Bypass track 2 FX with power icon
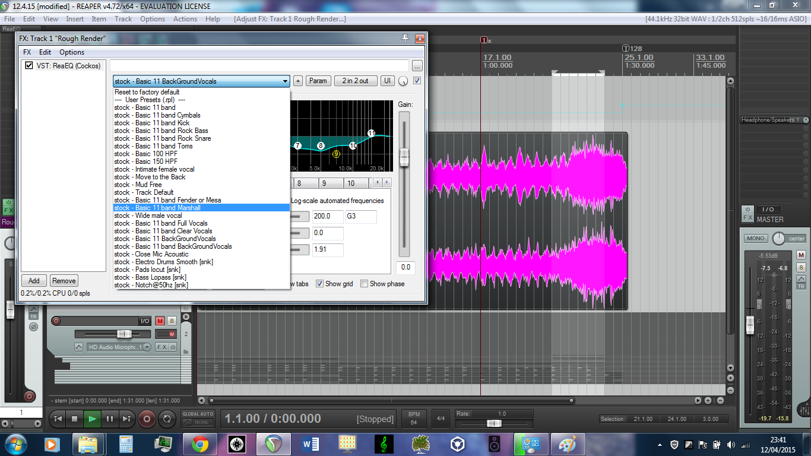Image resolution: width=811 pixels, height=456 pixels. (x=173, y=347)
